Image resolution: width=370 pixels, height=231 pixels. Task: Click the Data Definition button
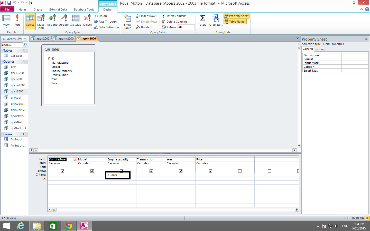106,27
